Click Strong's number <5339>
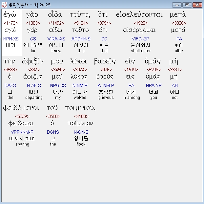The width and height of the screenshot is (204, 204). click(22, 116)
